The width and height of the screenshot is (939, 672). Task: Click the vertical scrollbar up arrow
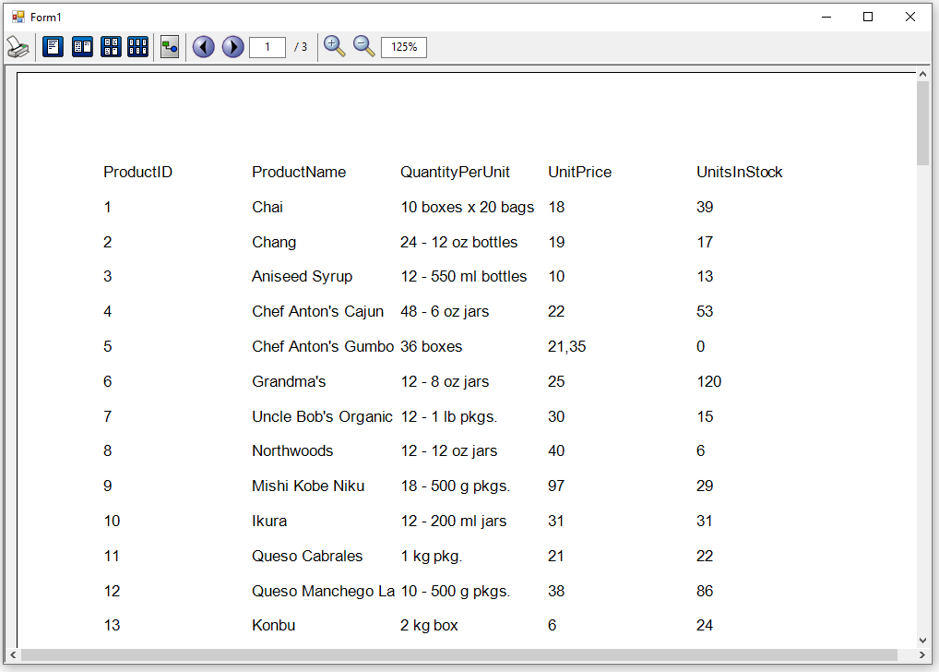click(922, 74)
